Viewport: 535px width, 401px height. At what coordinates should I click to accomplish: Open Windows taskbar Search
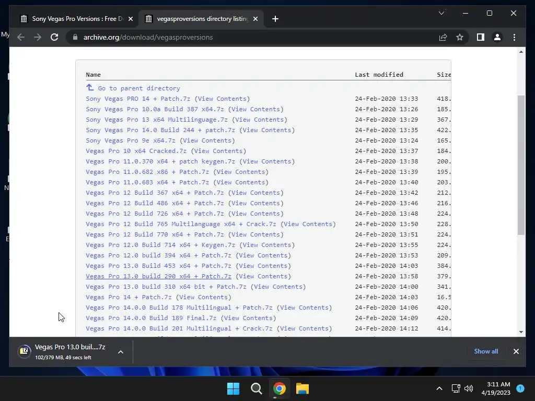(x=256, y=388)
